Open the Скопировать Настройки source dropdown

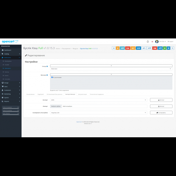pos(99,113)
